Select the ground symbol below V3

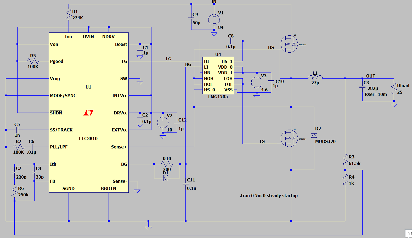coord(257,97)
